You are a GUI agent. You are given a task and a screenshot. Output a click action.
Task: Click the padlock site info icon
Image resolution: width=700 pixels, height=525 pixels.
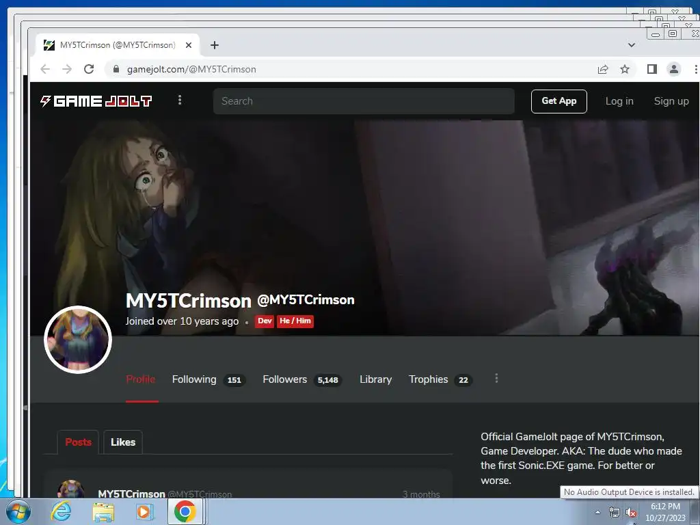pyautogui.click(x=116, y=69)
